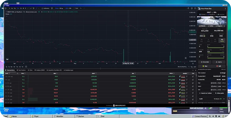Screen dimensions: 231x118
Task: Open the three-dot menu beside Knut From Zoo
Action: coord(226,9)
